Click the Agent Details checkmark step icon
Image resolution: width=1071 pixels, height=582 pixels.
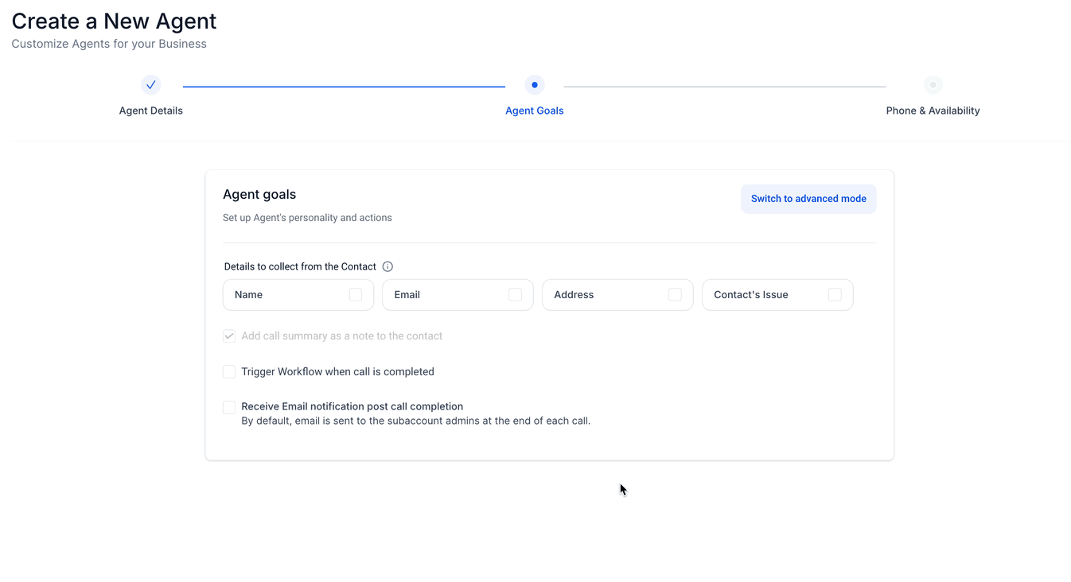151,85
